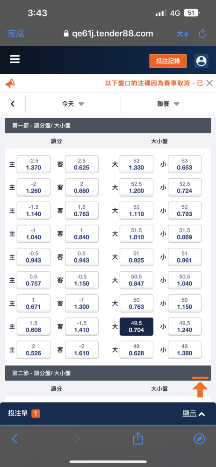This screenshot has width=216, height=467.
Task: Open the hamburger menu icon
Action: pos(15,59)
